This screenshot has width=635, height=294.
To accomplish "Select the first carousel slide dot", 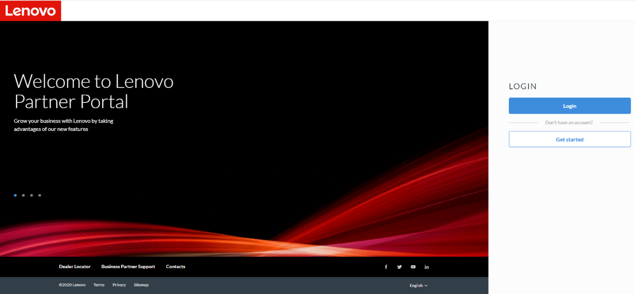I will (x=15, y=195).
